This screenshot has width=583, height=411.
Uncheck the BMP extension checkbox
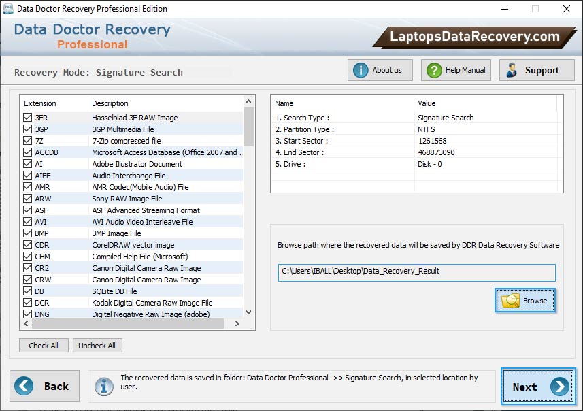27,233
